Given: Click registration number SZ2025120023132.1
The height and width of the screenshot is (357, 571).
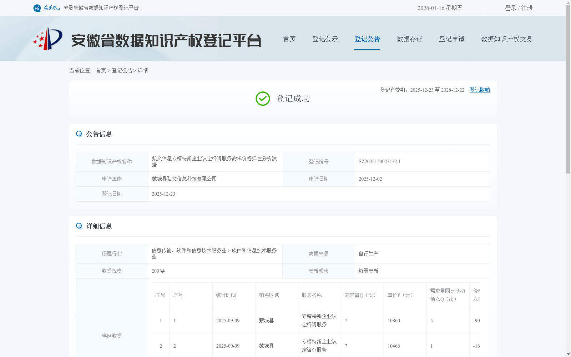Looking at the screenshot, I should pyautogui.click(x=380, y=162).
